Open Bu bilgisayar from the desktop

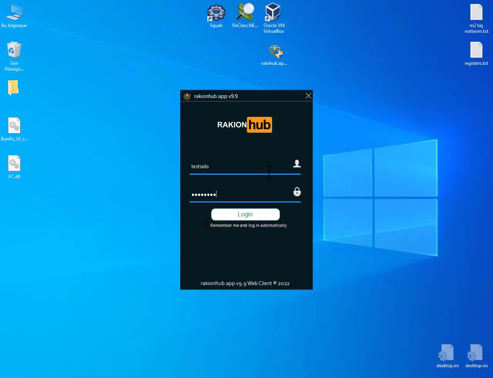tap(14, 12)
